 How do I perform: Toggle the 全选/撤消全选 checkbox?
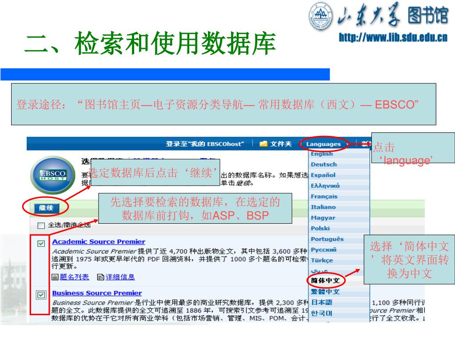point(41,225)
